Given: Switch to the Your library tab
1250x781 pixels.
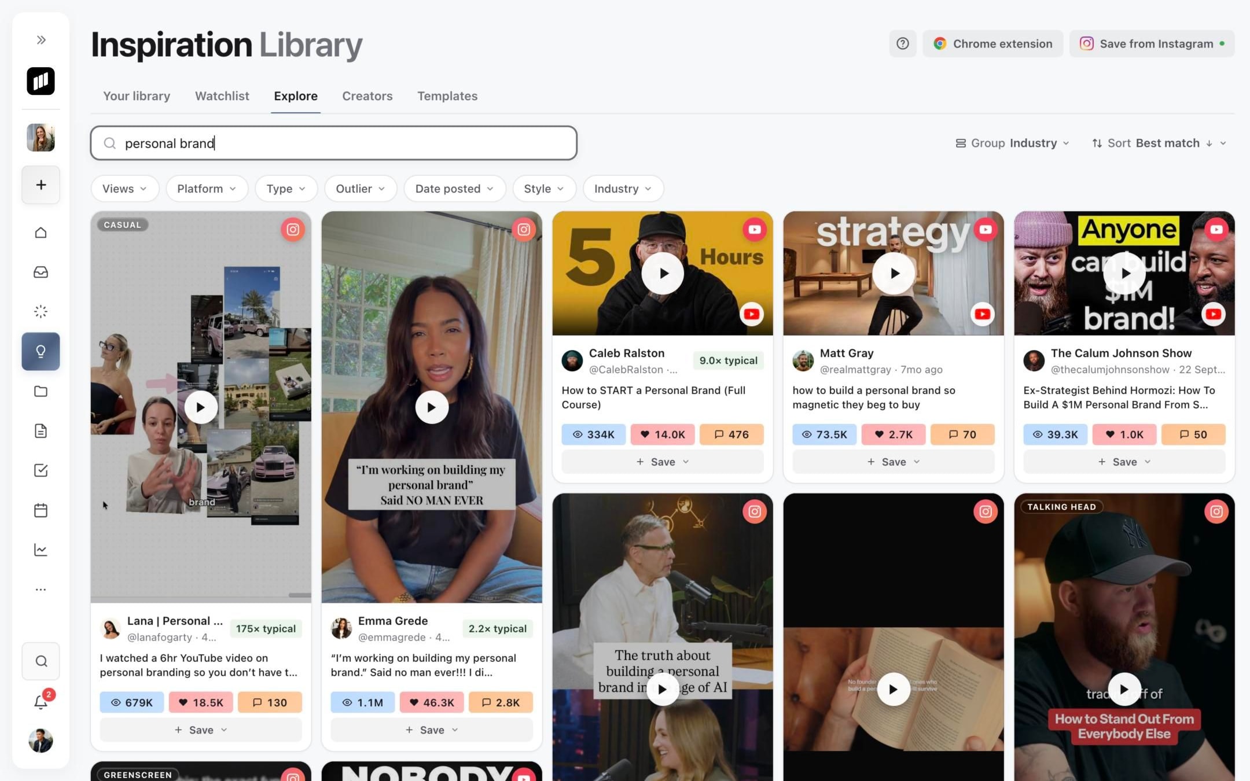Looking at the screenshot, I should pos(137,96).
